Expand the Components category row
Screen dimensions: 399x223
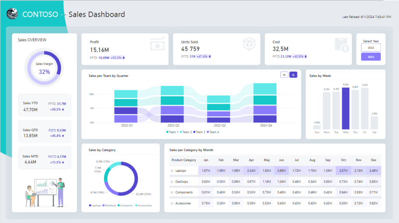point(172,193)
